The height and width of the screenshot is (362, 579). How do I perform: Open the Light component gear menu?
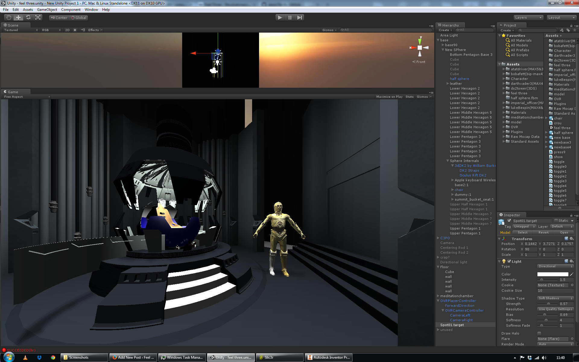click(x=571, y=261)
